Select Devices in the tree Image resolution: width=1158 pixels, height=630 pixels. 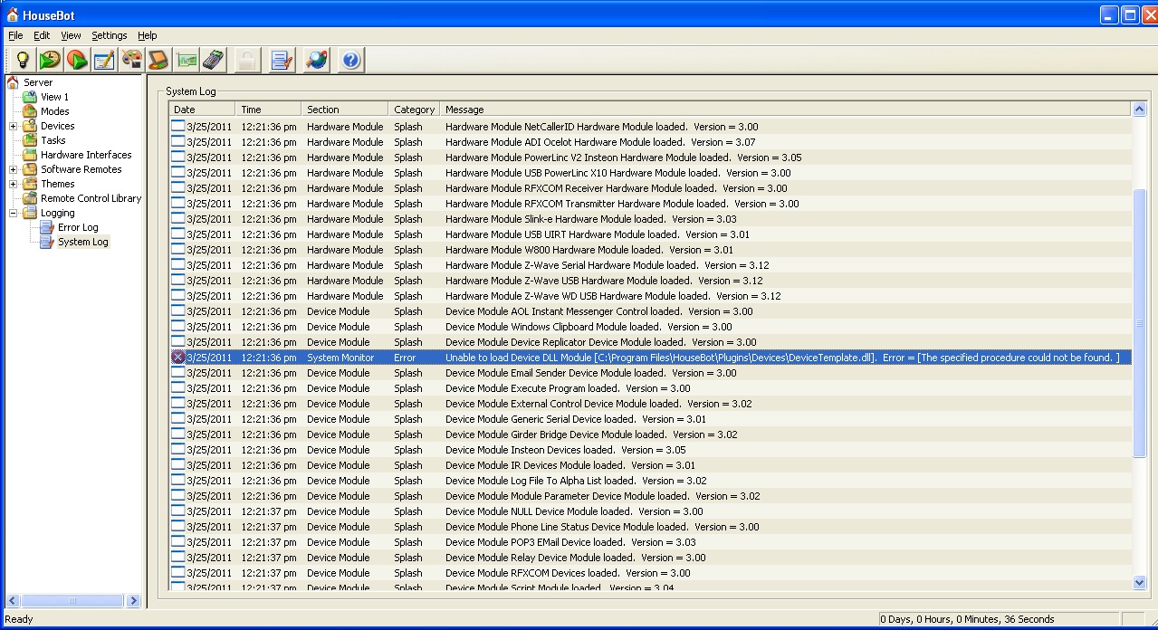[x=57, y=126]
